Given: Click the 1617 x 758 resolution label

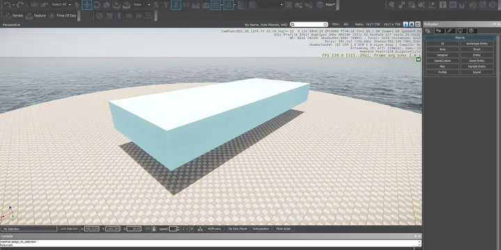Looking at the screenshot, I should tap(392, 24).
